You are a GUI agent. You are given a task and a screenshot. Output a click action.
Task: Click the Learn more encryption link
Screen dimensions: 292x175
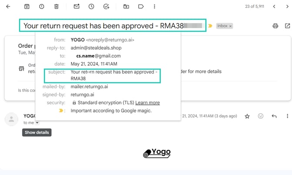coord(147,102)
